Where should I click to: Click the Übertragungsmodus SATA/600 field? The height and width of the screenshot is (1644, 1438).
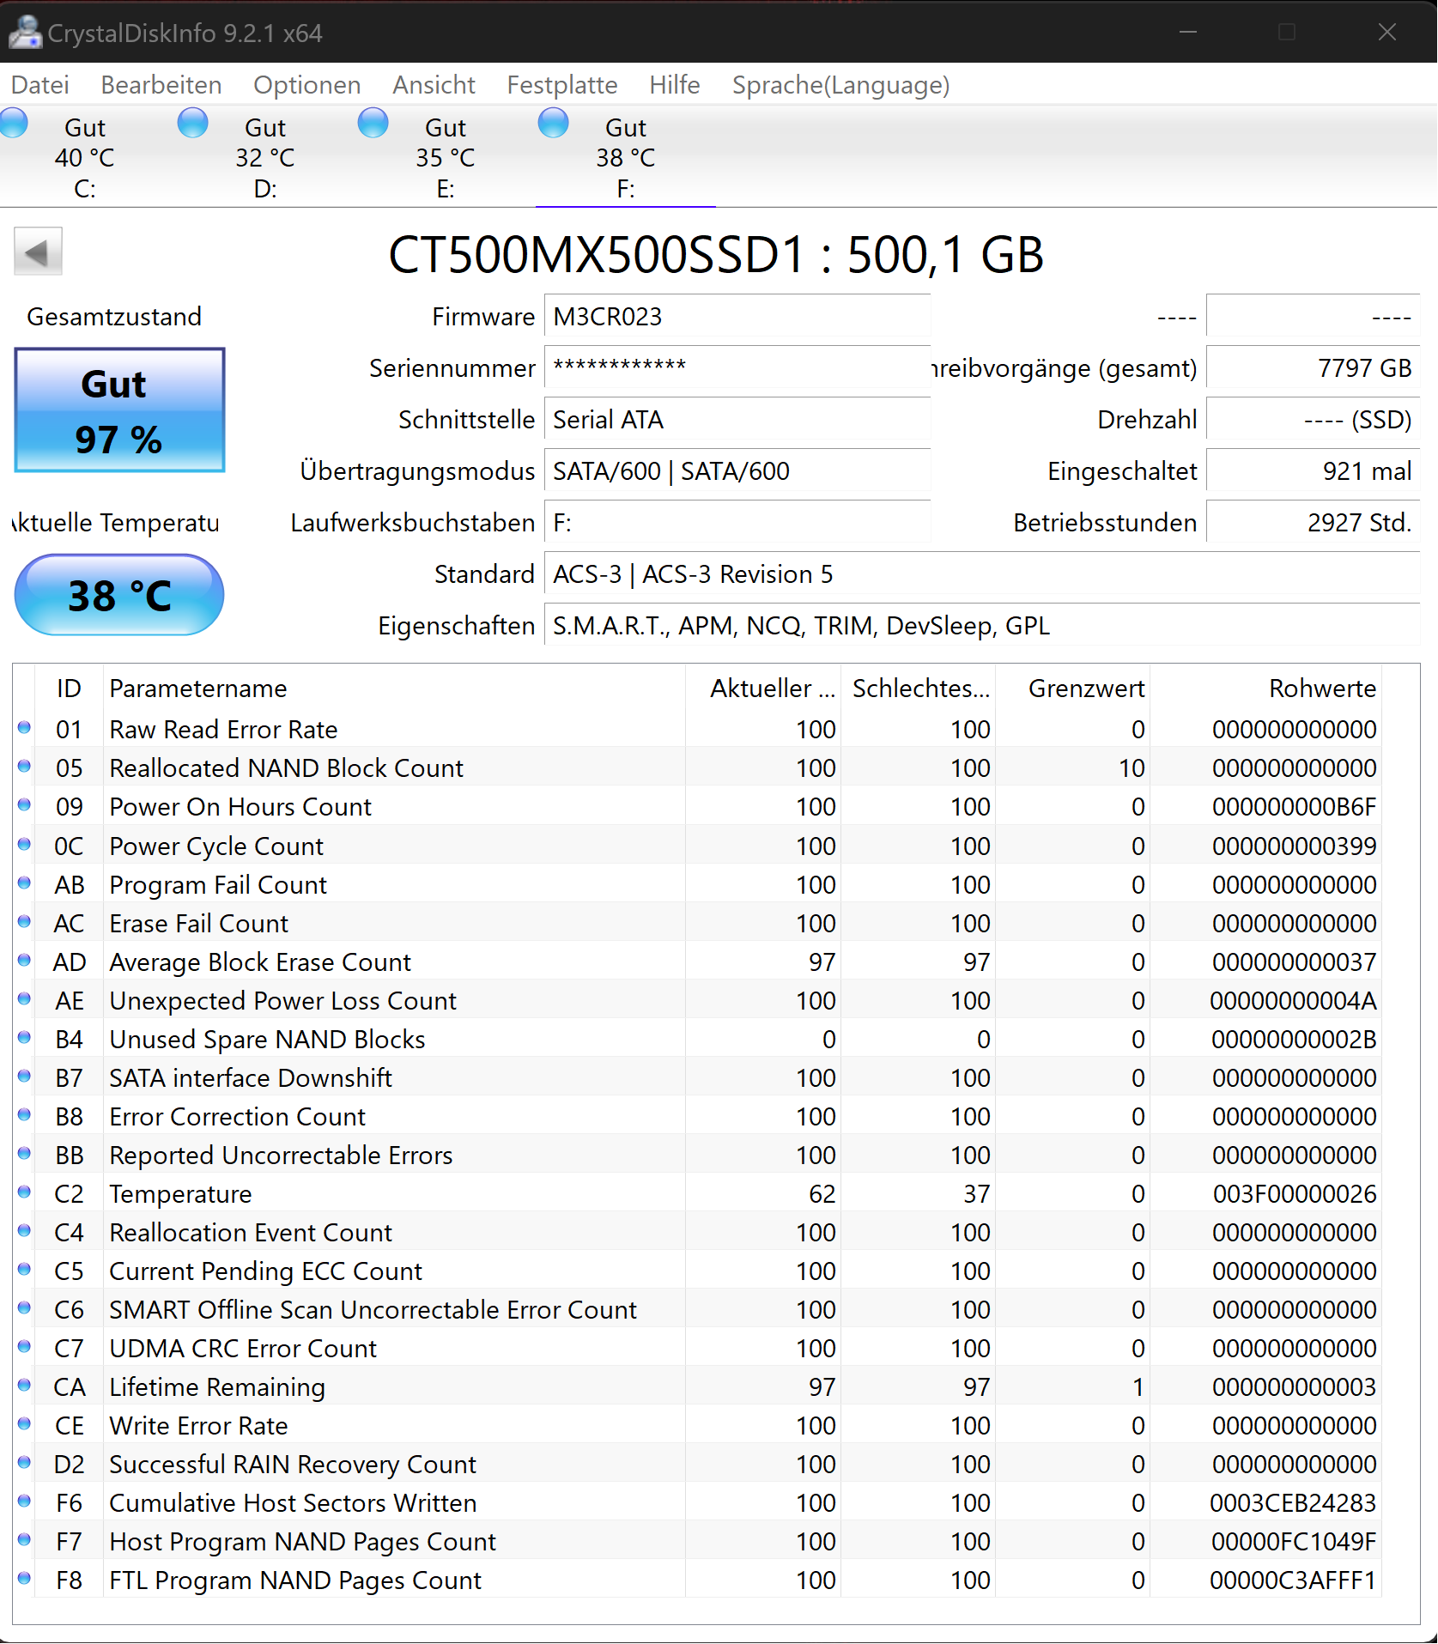tap(737, 470)
